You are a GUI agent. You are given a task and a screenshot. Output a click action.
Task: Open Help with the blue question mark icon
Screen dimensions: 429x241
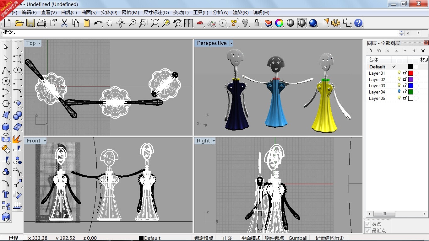coord(358,23)
